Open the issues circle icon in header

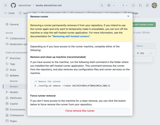[x=133, y=5]
